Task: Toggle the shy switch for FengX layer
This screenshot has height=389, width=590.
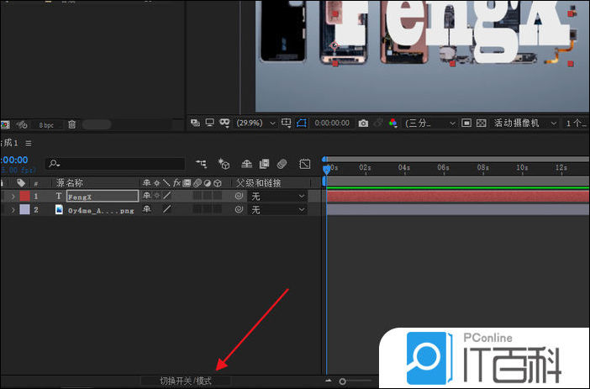Action: [146, 196]
